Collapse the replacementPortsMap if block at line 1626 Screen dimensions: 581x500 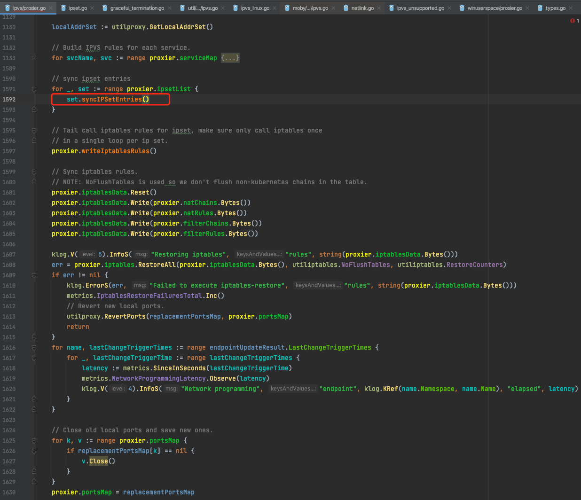pyautogui.click(x=34, y=451)
